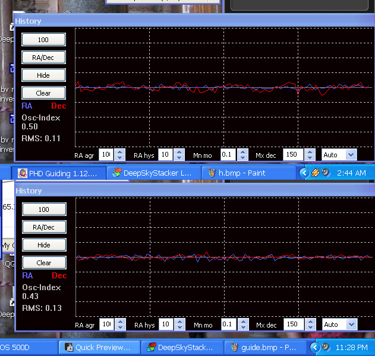The width and height of the screenshot is (375, 356).
Task: Toggle RA/Dec mode in RMS 0.11 History window
Action: point(43,58)
